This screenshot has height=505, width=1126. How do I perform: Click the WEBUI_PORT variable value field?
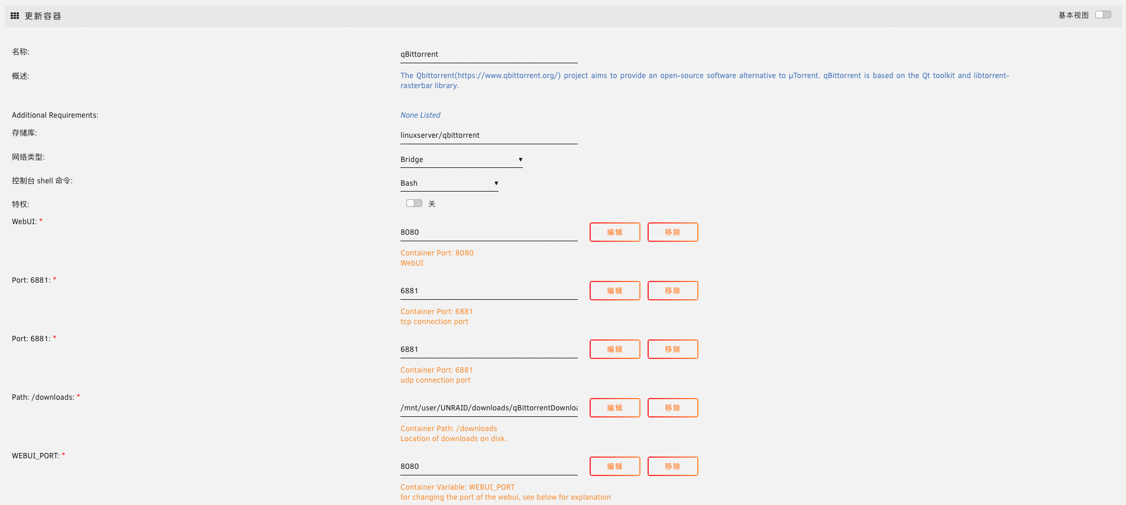coord(489,467)
